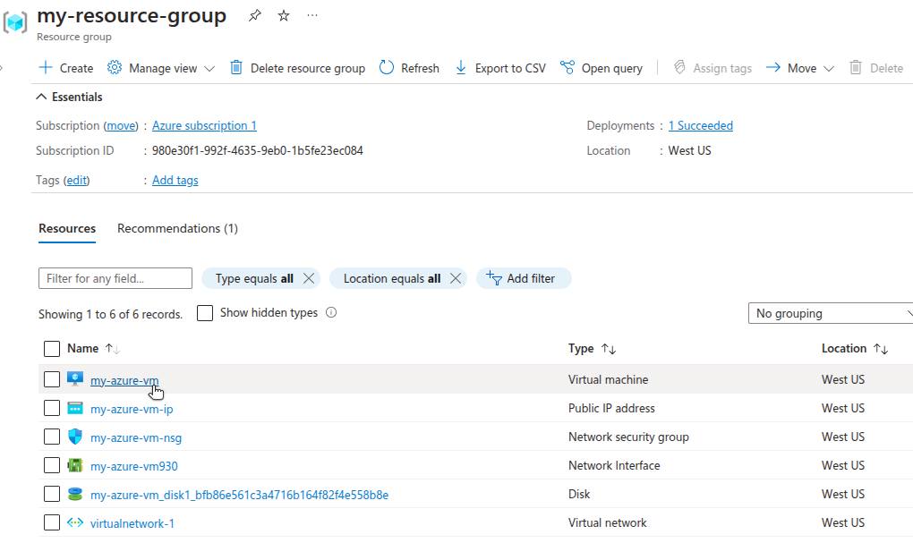Viewport: 913px width, 543px height.
Task: Click the disk icon for my-azure-vm_disk1
Action: pos(75,494)
